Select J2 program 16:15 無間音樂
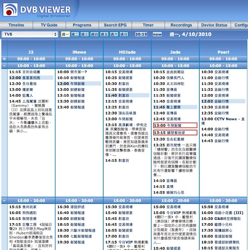The image size is (248, 250). pyautogui.click(x=23, y=219)
